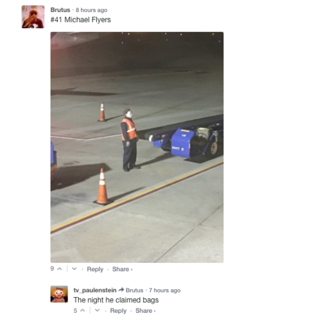Click the '#41 Michael Flyers' comment text
Screen dimensions: 312x320
(x=81, y=20)
